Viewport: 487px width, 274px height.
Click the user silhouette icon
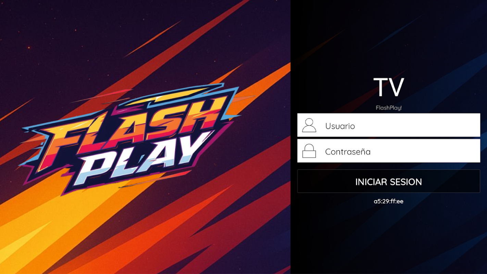pos(309,125)
